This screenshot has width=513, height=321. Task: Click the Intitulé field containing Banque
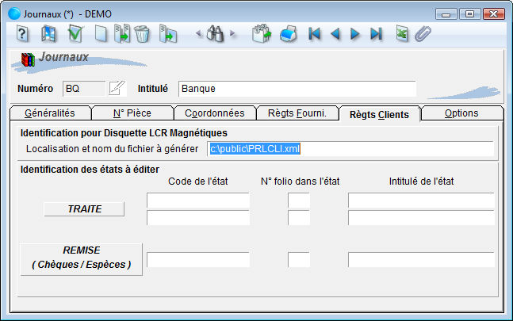pos(297,89)
